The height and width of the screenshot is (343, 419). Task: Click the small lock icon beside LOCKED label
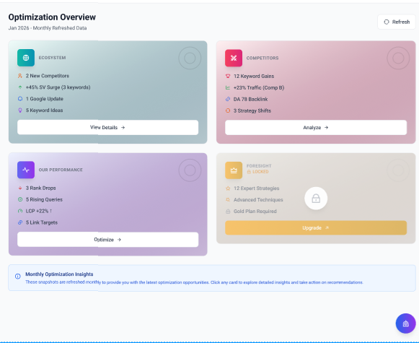click(249, 172)
